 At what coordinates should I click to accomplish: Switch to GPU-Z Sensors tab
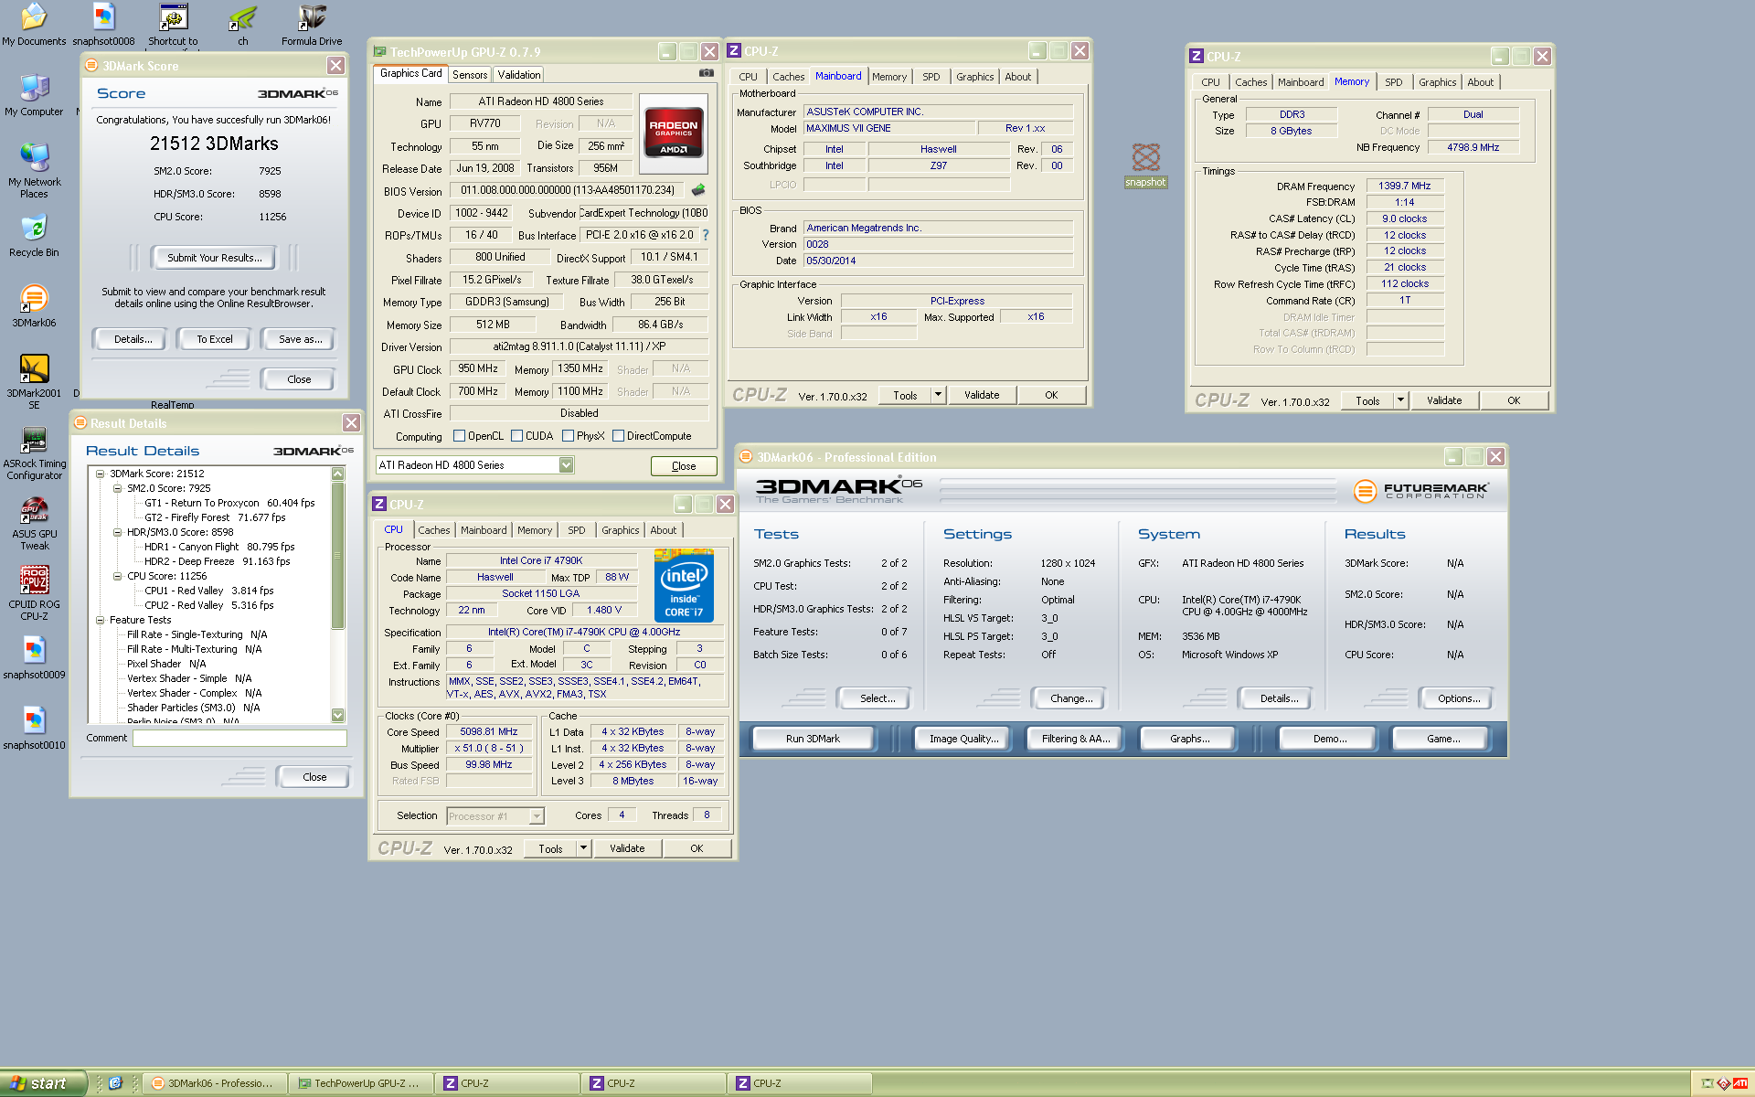[470, 75]
